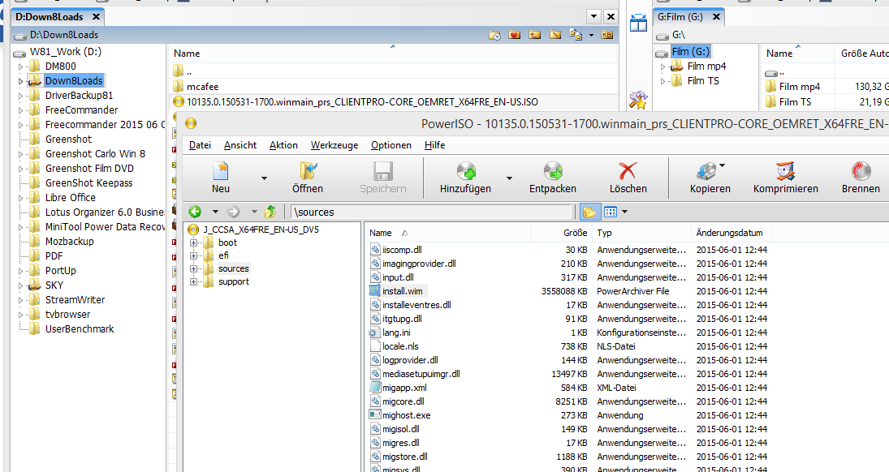This screenshot has width=889, height=472.
Task: Open the Back history dropdown arrow
Action: pos(215,212)
